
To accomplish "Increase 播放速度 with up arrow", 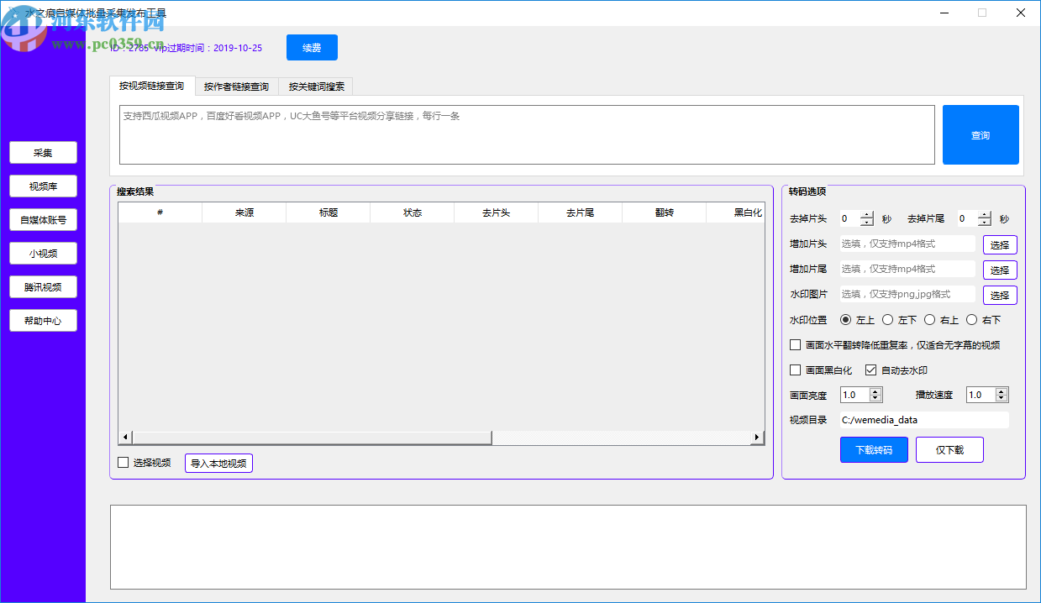I will click(x=1002, y=391).
